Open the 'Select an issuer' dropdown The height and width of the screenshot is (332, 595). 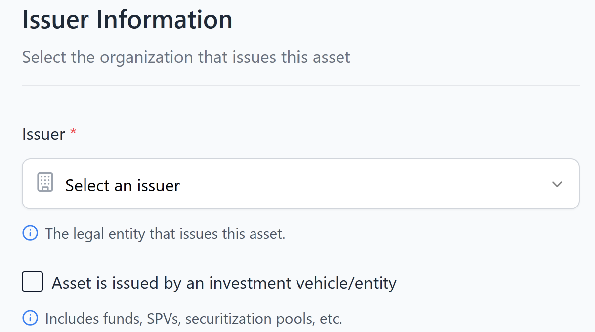coord(300,184)
